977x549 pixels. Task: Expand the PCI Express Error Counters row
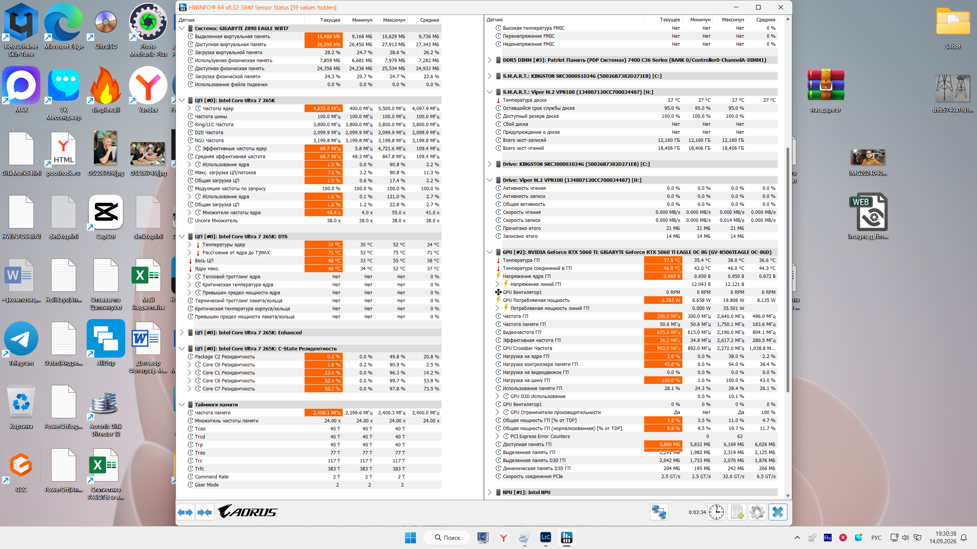click(497, 436)
